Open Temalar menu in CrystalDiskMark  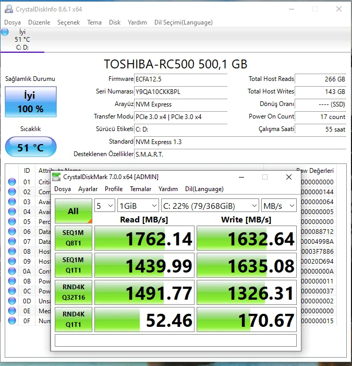tap(141, 189)
